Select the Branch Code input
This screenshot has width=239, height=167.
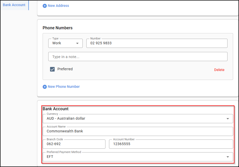(74, 144)
